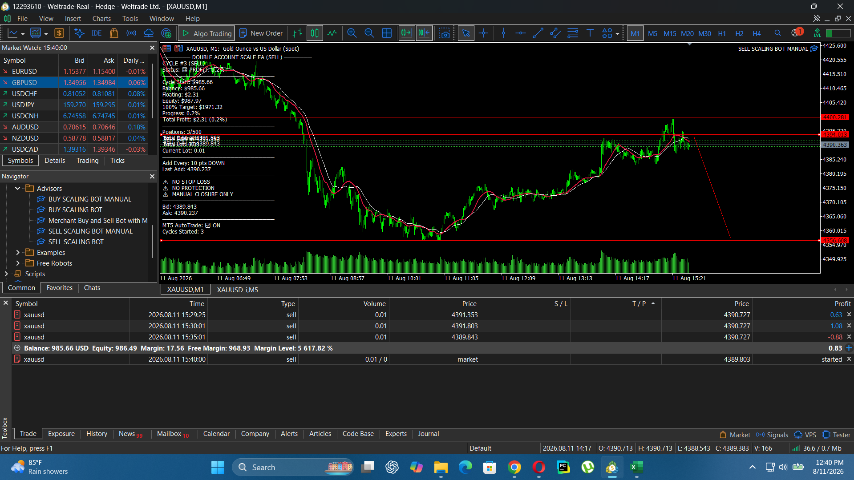The image size is (854, 480).
Task: Close the Market Watch panel
Action: (x=152, y=48)
